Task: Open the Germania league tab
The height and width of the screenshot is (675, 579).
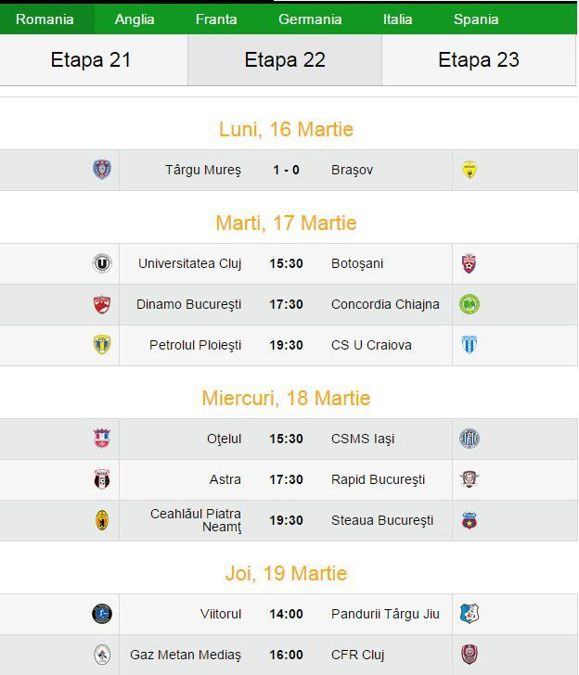Action: click(310, 19)
